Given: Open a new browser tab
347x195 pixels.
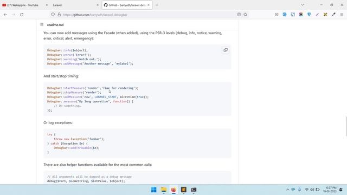Looking at the screenshot, I should click(x=157, y=5).
